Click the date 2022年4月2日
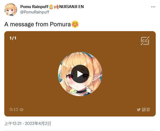The image size is (160, 131). click(38, 123)
